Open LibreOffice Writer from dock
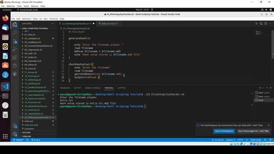This screenshot has height=154, width=274. (5, 56)
